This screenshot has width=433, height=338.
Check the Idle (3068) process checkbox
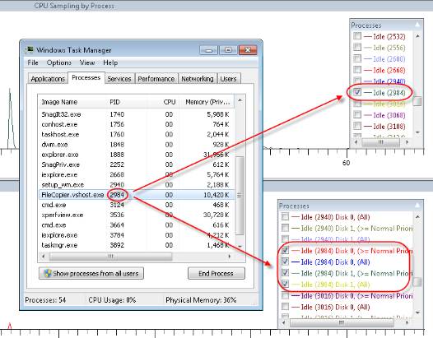click(x=357, y=114)
